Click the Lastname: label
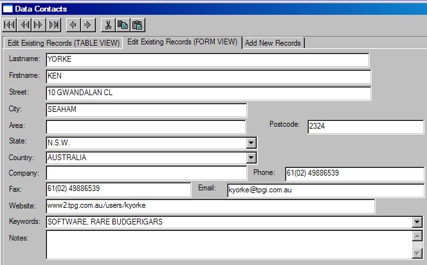This screenshot has width=427, height=265. point(24,59)
